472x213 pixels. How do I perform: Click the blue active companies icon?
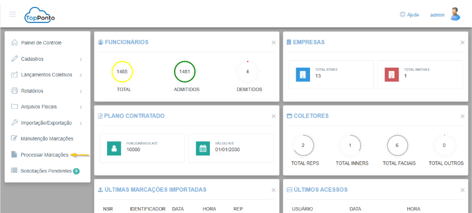click(303, 74)
